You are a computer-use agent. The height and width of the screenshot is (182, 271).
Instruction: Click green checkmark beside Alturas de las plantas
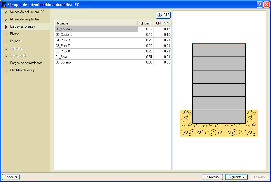tap(6, 19)
